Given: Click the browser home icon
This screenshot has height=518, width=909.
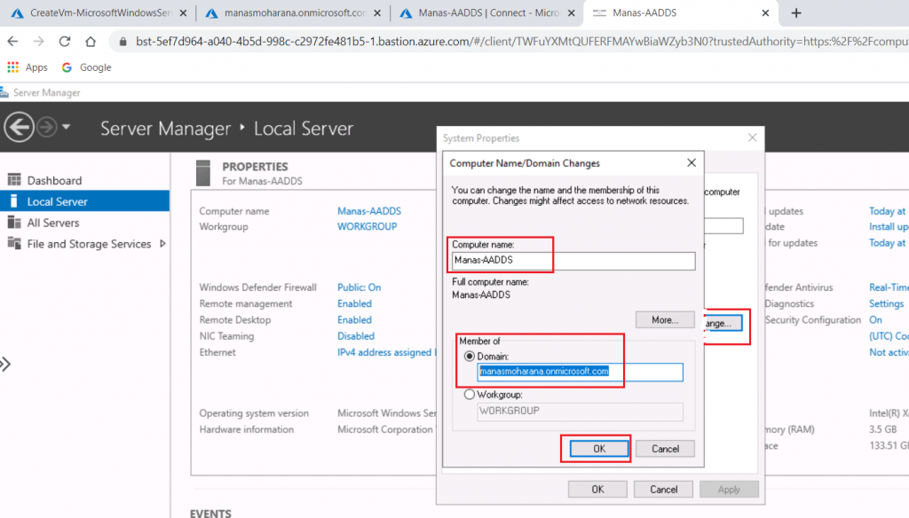Looking at the screenshot, I should click(91, 42).
